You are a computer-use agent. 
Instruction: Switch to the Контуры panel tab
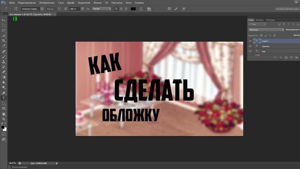[x=270, y=20]
